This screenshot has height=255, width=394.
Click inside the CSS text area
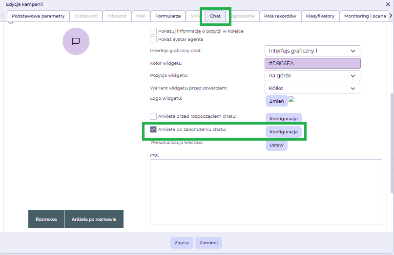[x=266, y=192]
